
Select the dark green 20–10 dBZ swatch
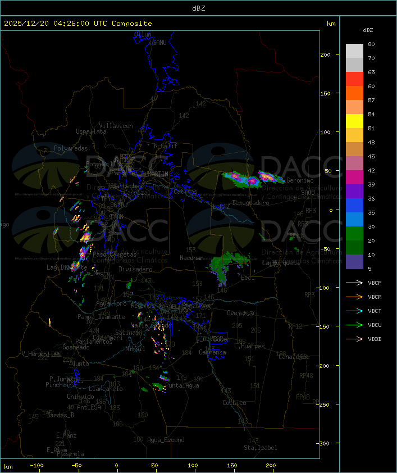pyautogui.click(x=354, y=247)
